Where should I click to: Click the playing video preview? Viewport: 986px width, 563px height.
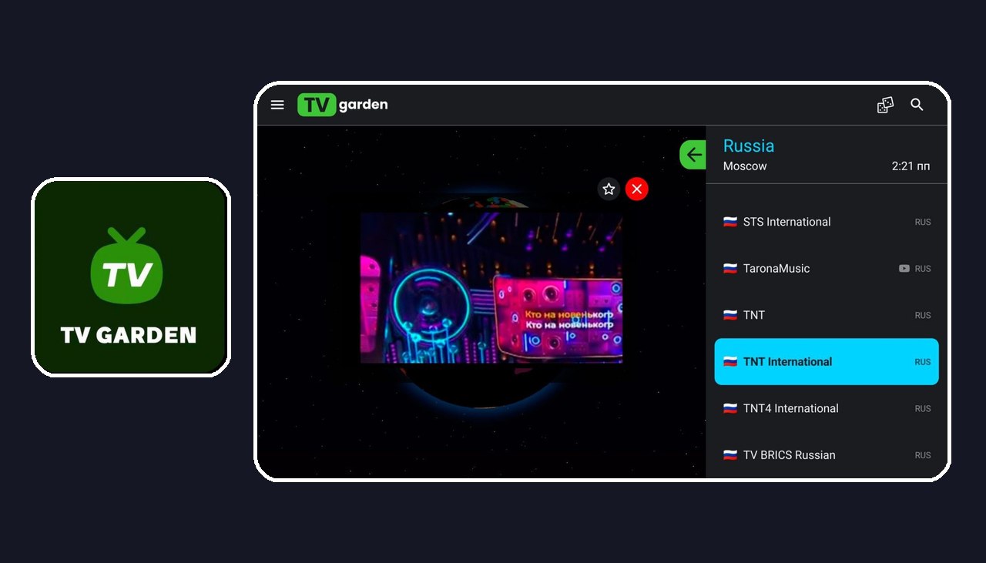[491, 288]
